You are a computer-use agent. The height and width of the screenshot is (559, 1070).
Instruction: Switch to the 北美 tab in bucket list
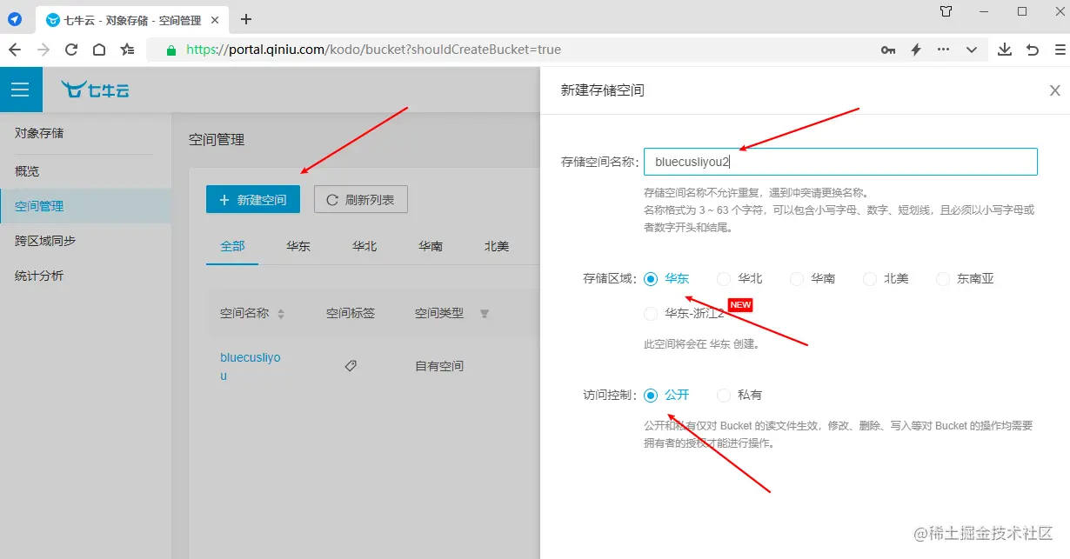tap(497, 246)
